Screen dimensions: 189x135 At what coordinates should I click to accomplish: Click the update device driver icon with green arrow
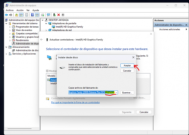tap(54, 15)
